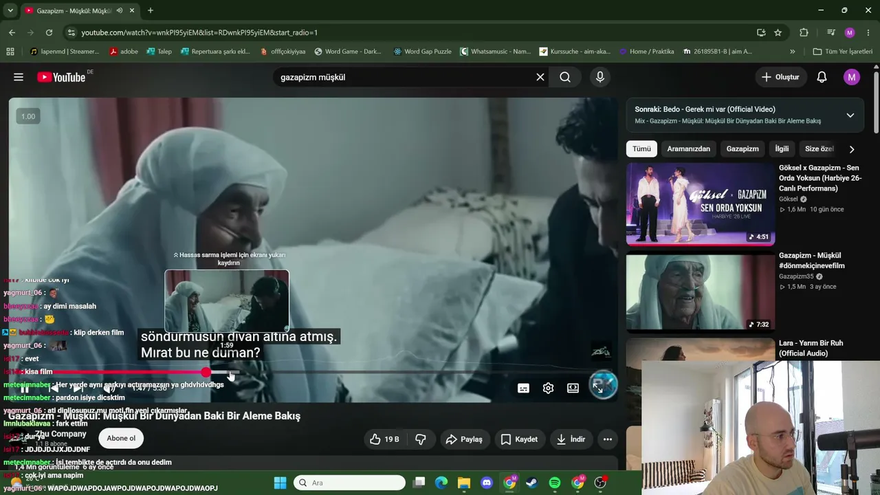Open the Oluştur create button
The height and width of the screenshot is (495, 880).
[780, 77]
